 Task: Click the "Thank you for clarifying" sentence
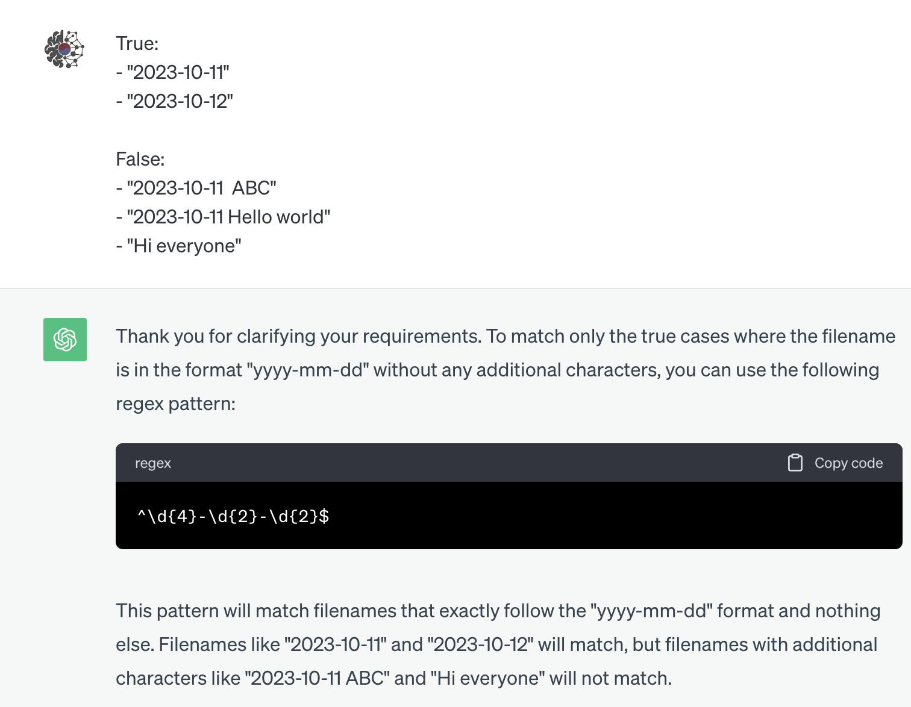(x=298, y=336)
